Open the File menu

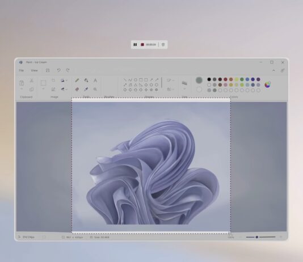21,70
